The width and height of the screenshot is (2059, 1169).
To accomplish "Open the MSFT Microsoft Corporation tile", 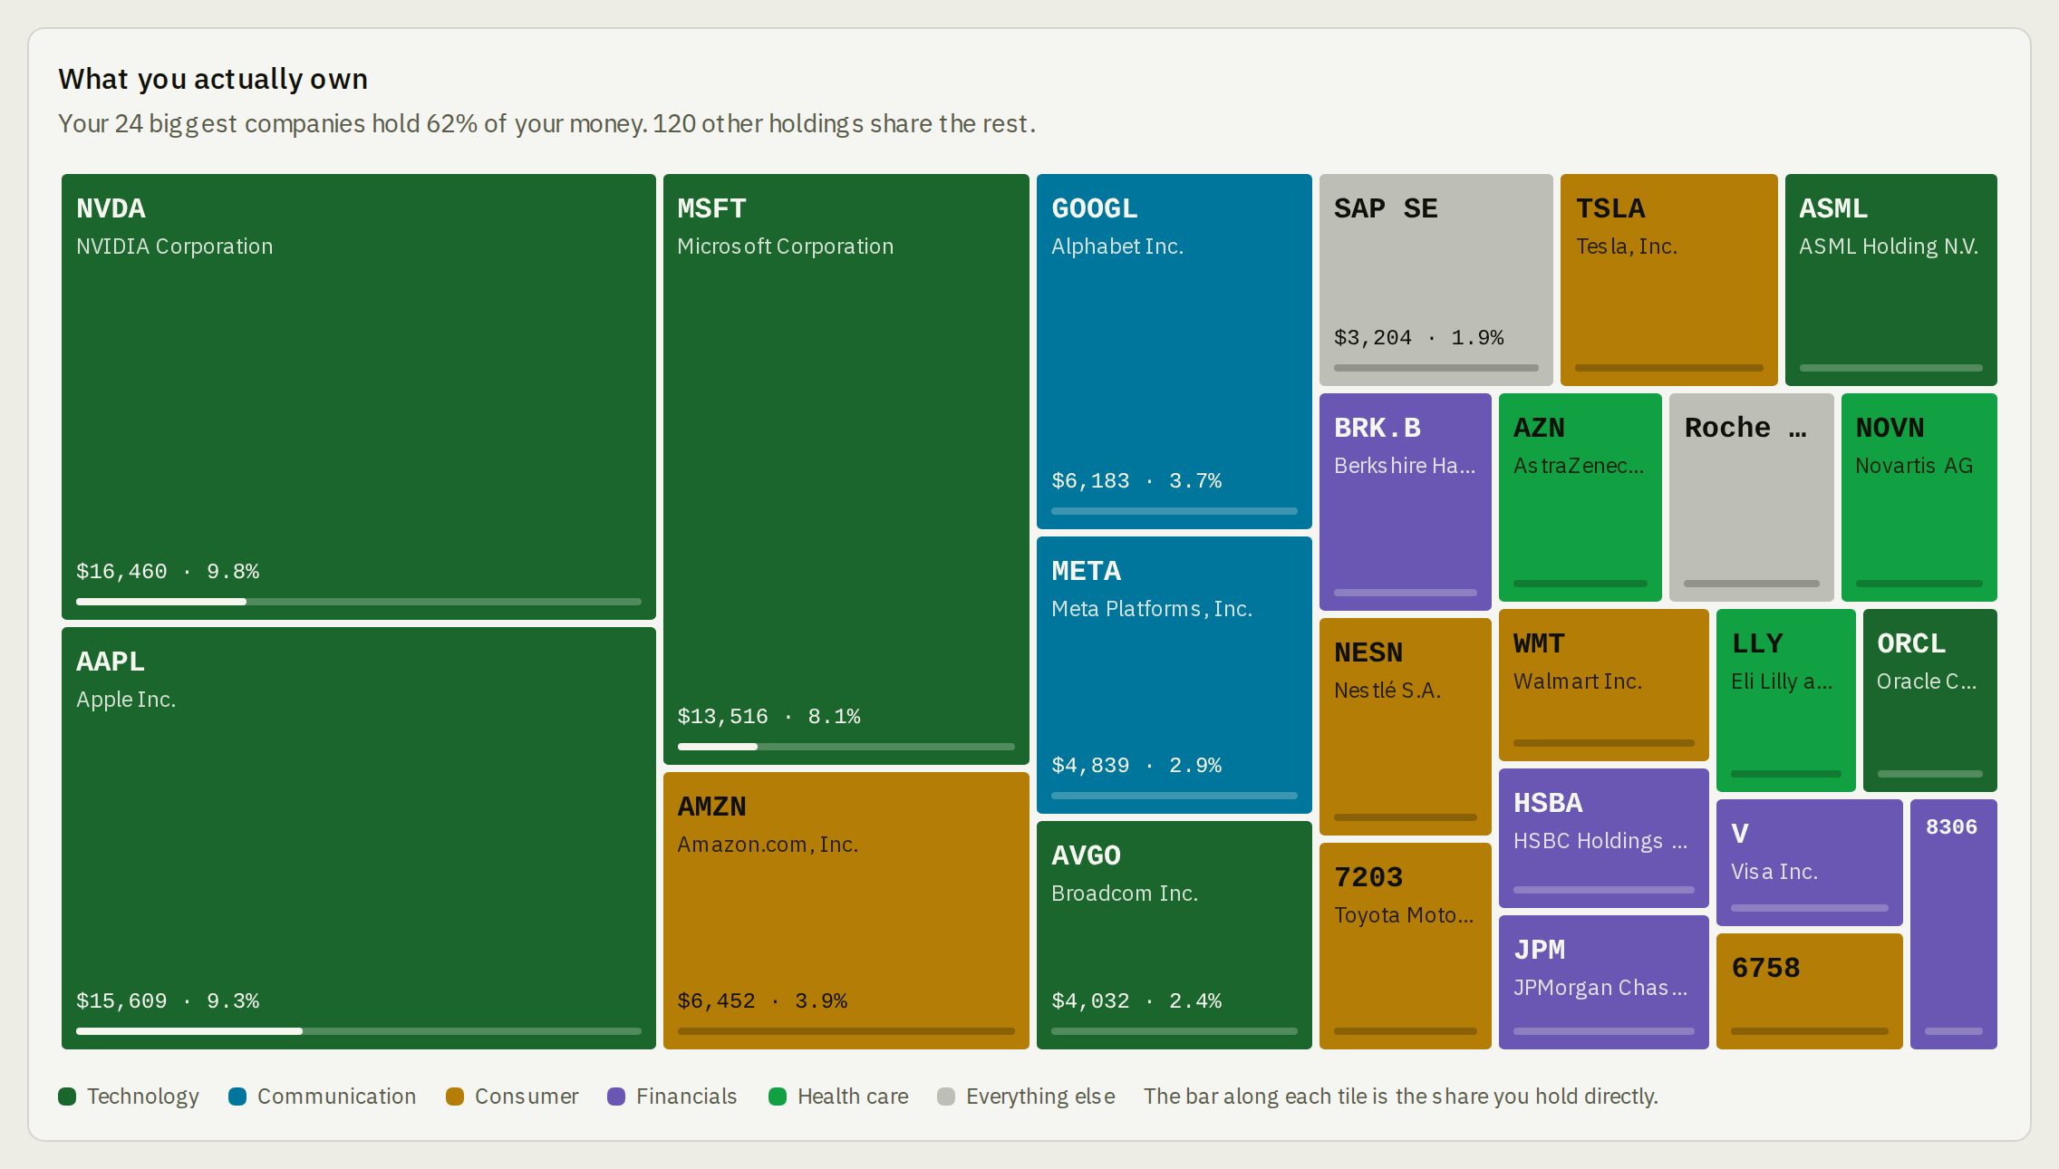I will pyautogui.click(x=846, y=469).
